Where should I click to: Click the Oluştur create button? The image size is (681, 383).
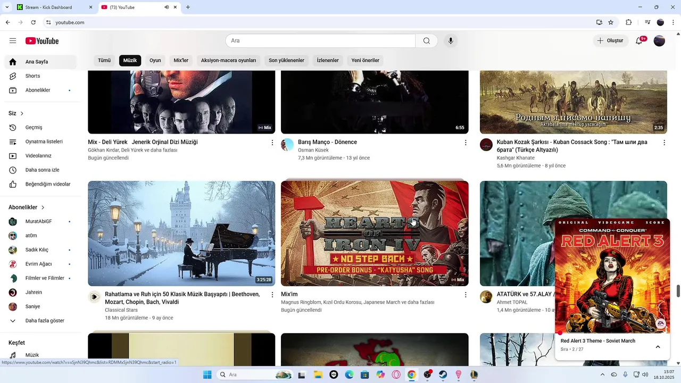(610, 41)
